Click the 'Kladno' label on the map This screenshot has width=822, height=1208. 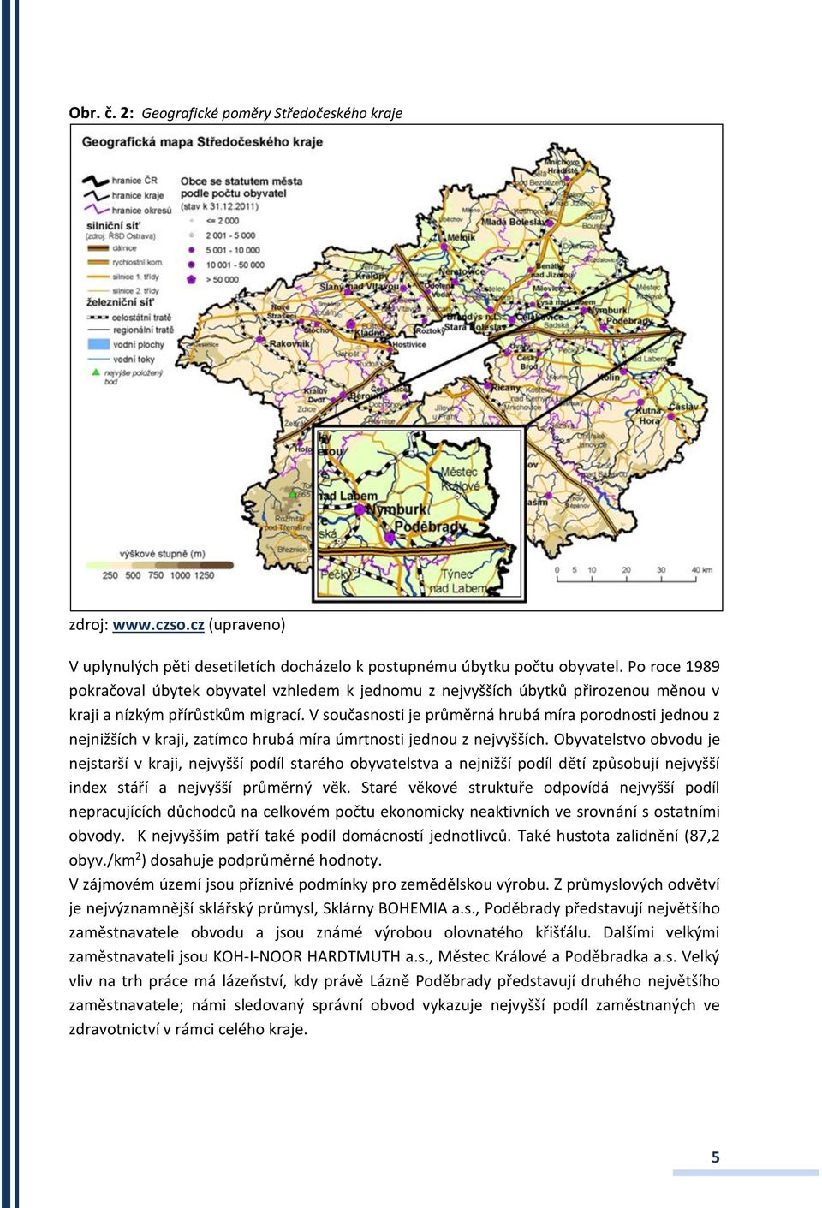coord(370,332)
